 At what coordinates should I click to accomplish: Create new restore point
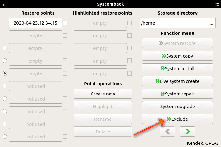[103, 94]
